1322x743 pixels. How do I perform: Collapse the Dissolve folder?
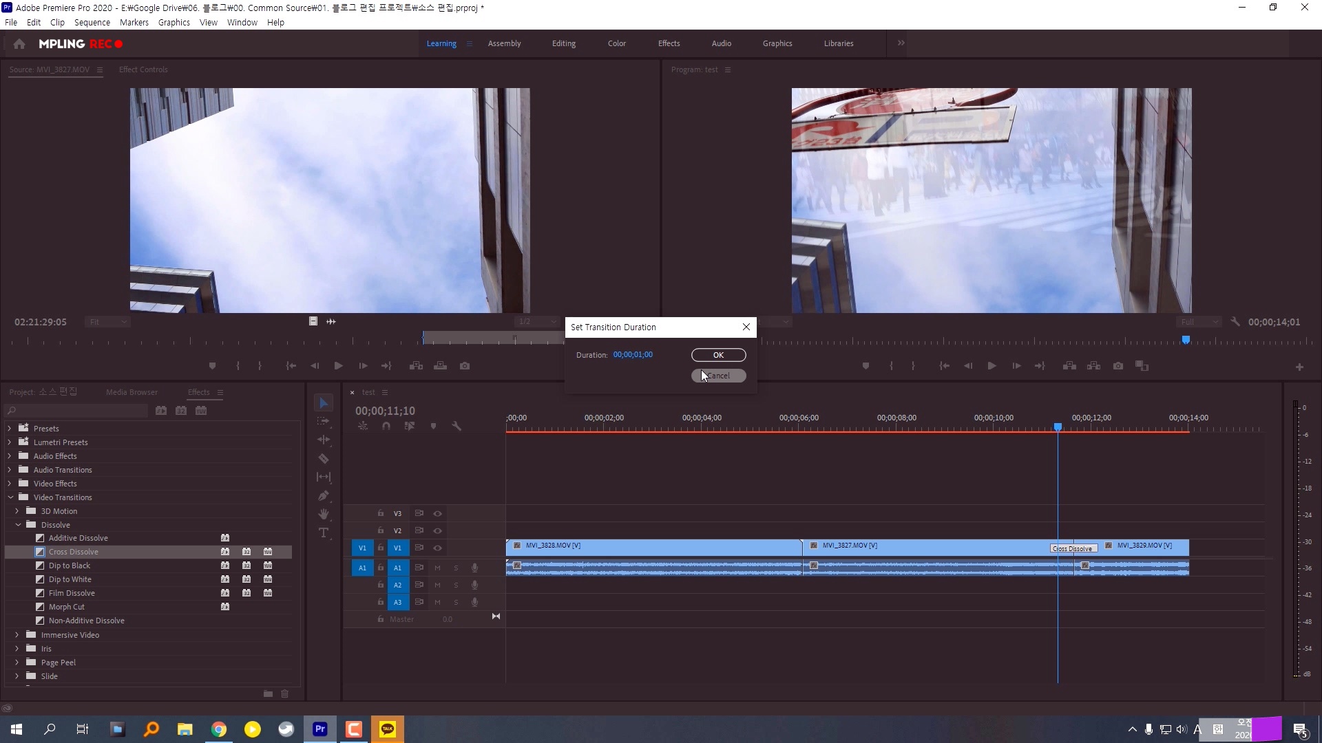tap(18, 525)
